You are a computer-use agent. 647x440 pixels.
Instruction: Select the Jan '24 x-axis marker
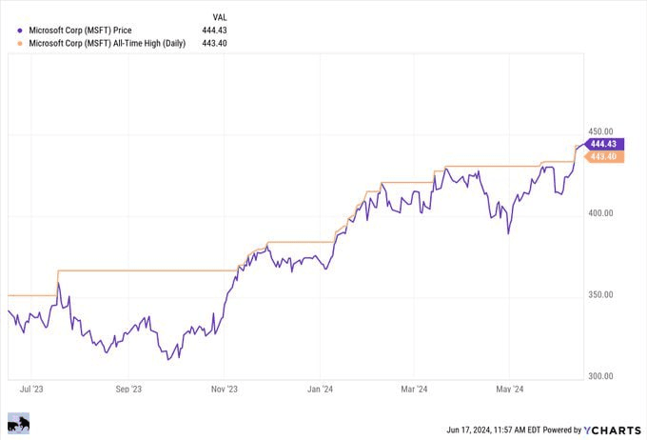click(x=321, y=389)
